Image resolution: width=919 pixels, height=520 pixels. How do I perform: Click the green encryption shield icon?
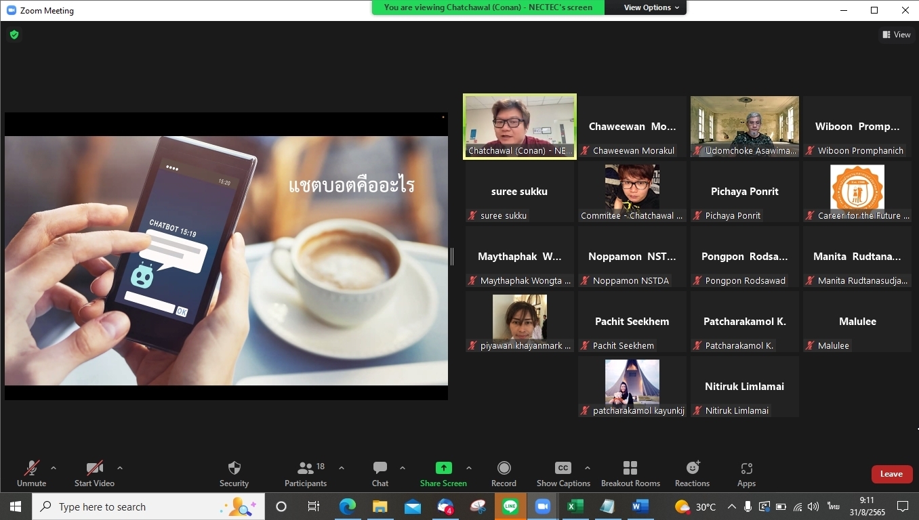click(14, 35)
